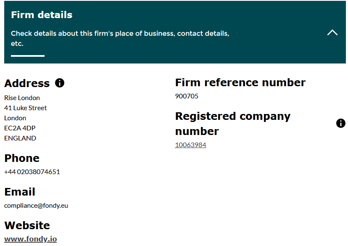Click the Rise London address line

click(x=22, y=98)
